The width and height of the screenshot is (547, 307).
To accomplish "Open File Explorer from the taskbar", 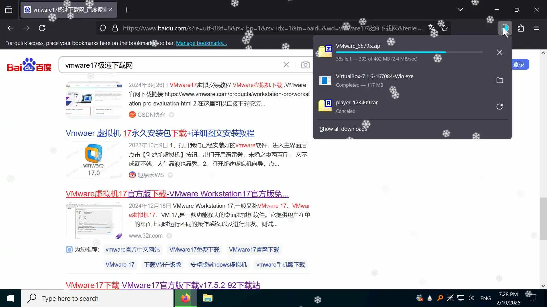I will (x=207, y=298).
